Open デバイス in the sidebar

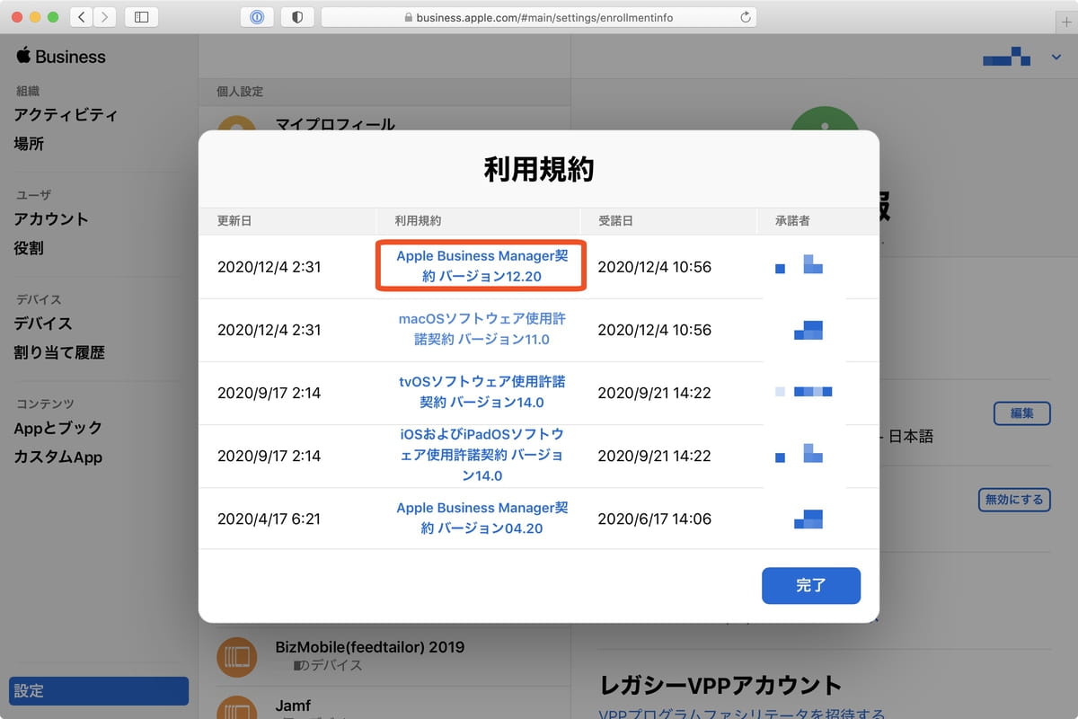(43, 324)
